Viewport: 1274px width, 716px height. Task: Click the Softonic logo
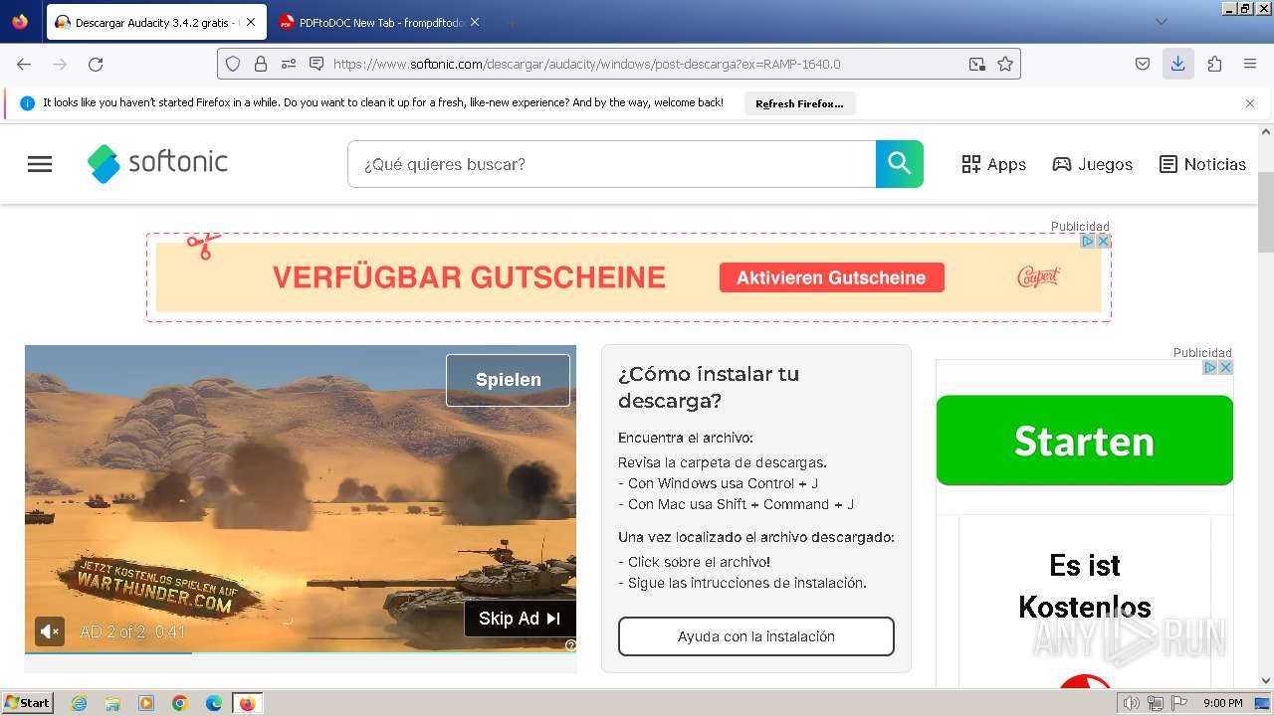(x=157, y=163)
